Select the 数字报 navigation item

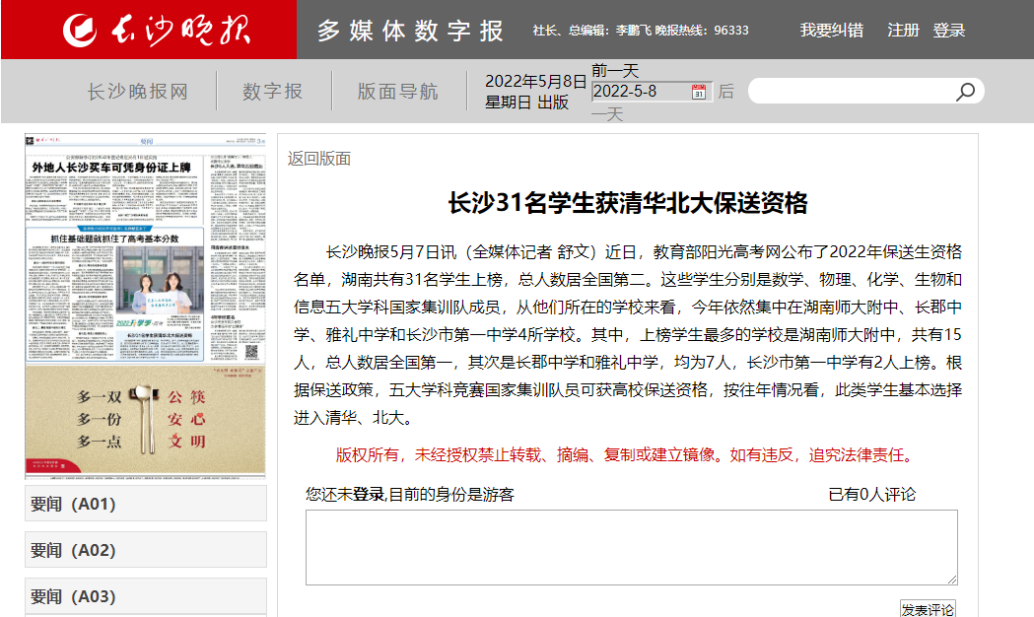click(x=273, y=92)
